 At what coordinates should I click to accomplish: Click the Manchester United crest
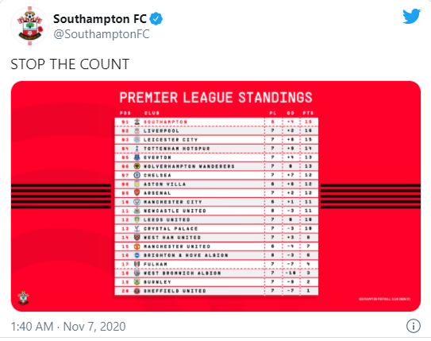[137, 246]
